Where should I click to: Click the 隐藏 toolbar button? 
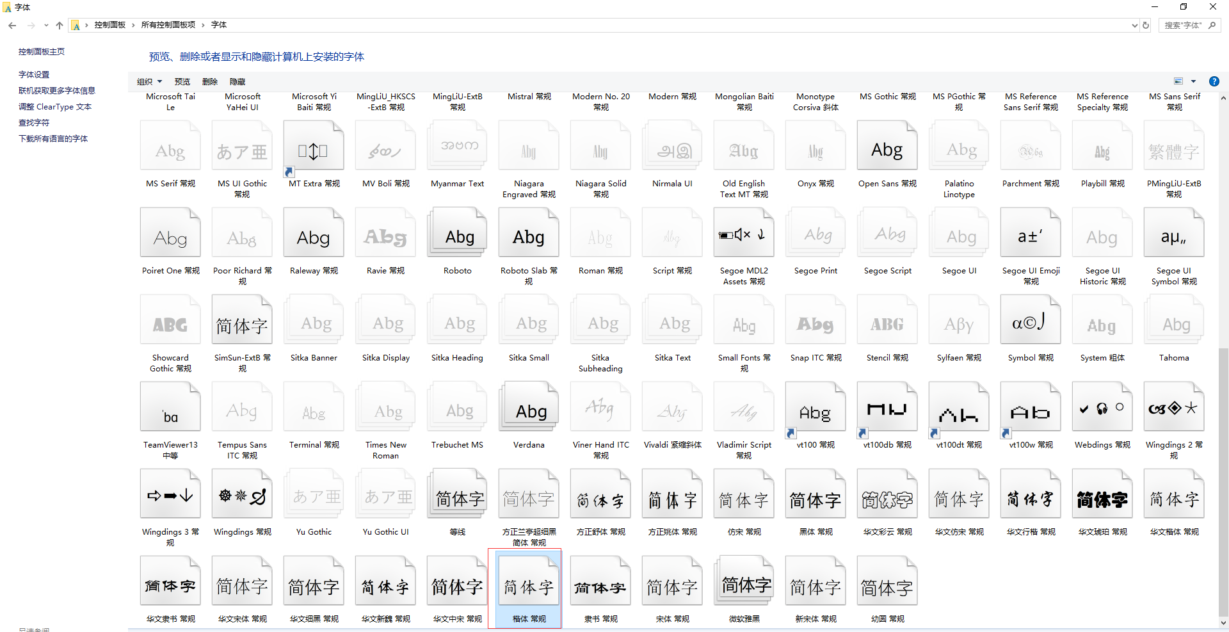[237, 81]
